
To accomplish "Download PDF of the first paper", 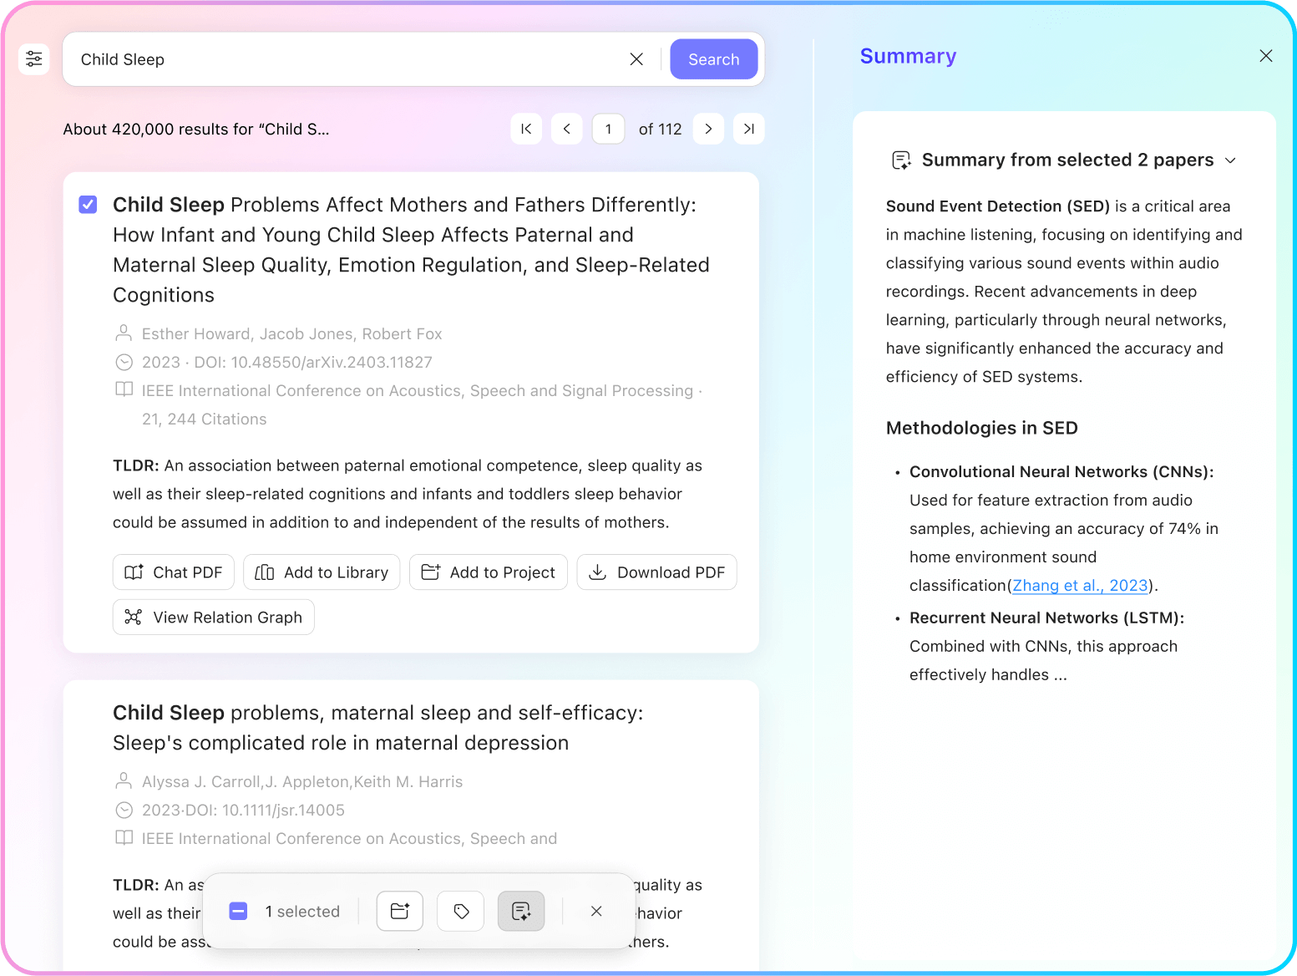I will pos(656,572).
